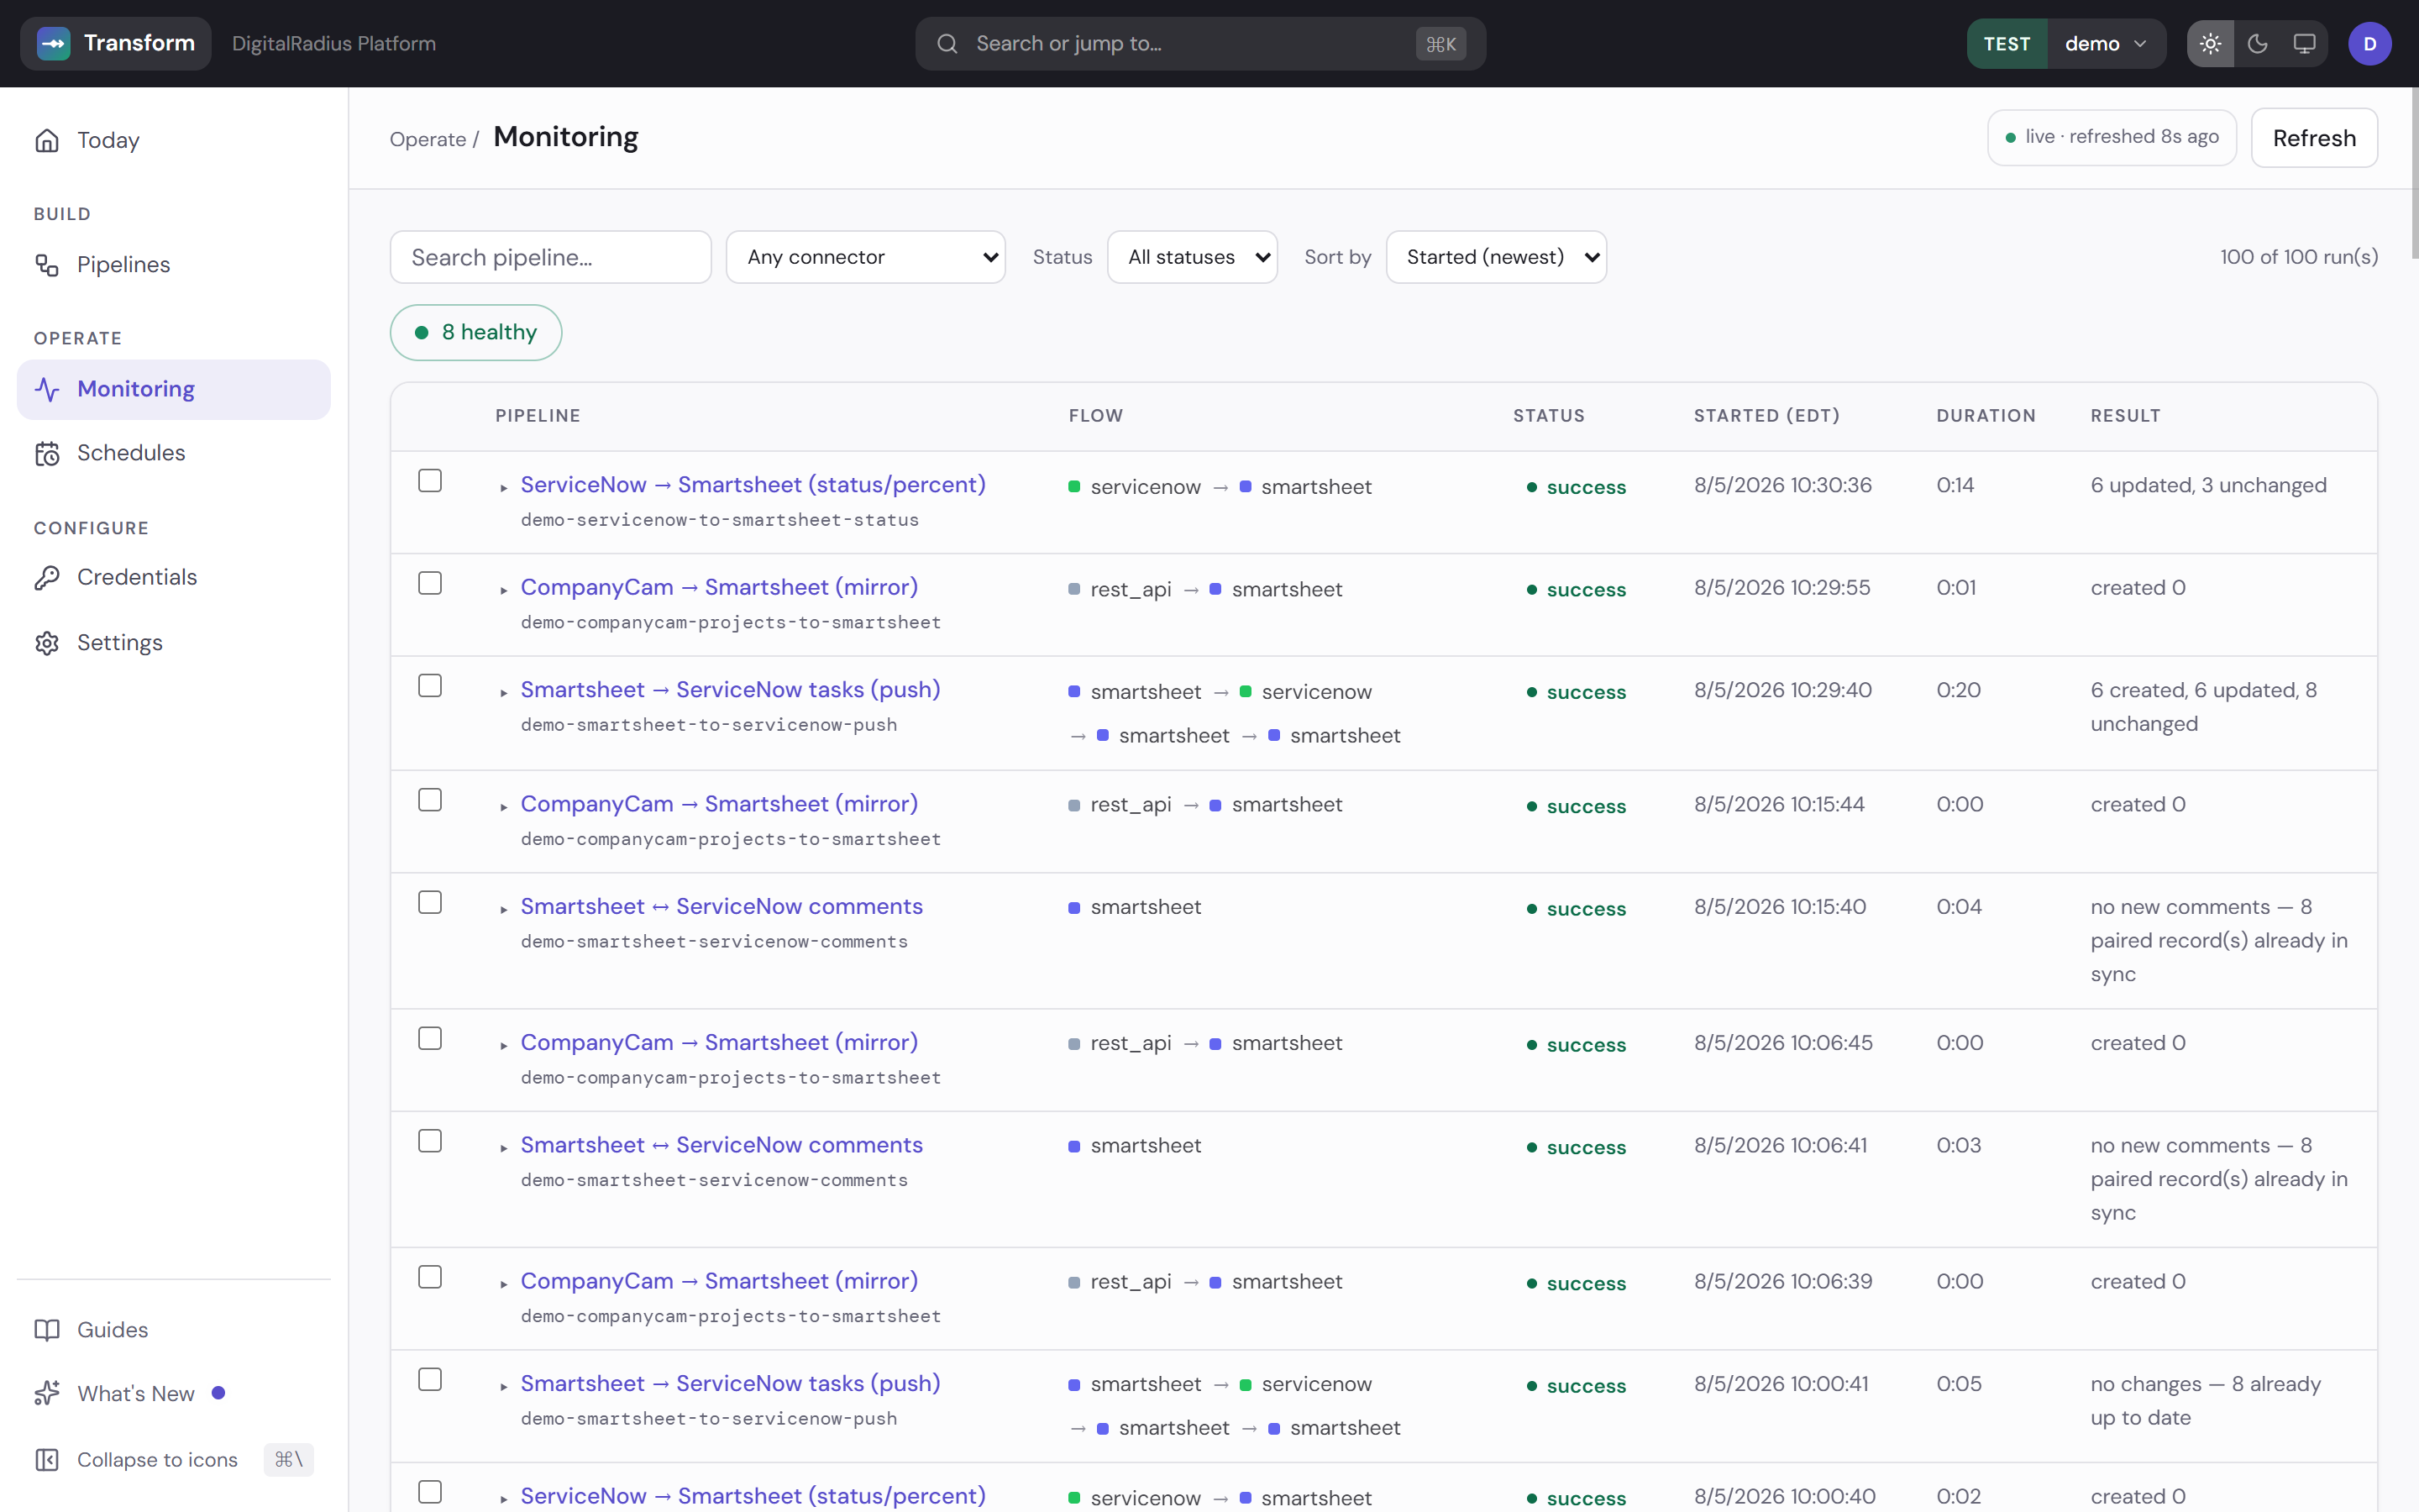
Task: Open Guides from sidebar
Action: [x=174, y=1329]
